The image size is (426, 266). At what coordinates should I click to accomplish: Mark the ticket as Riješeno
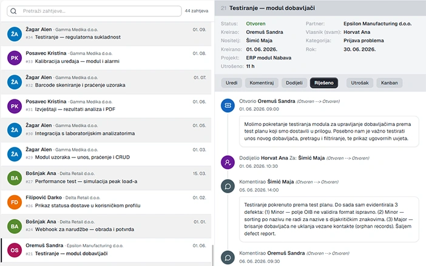click(326, 83)
